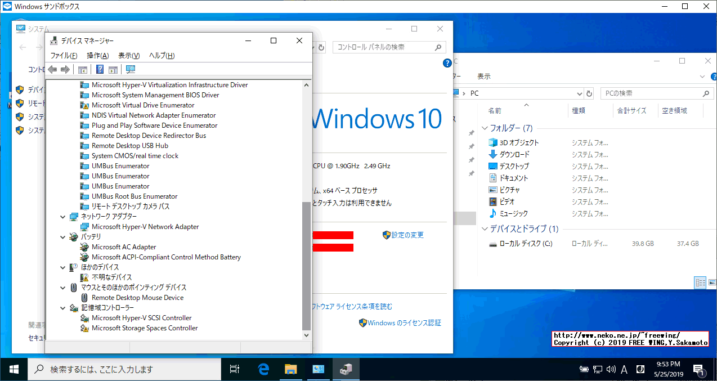717x381 pixels.
Task: Open Task View from the taskbar
Action: pos(235,369)
